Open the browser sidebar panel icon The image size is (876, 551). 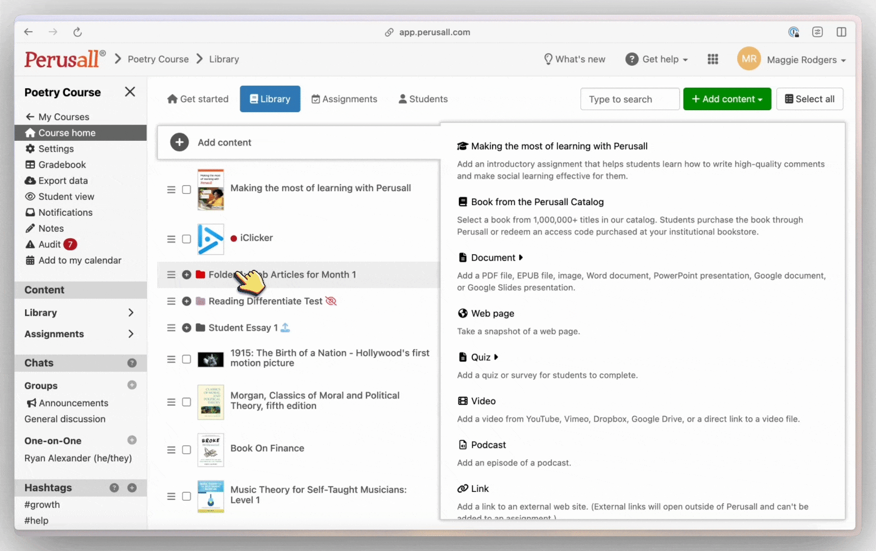coord(841,32)
